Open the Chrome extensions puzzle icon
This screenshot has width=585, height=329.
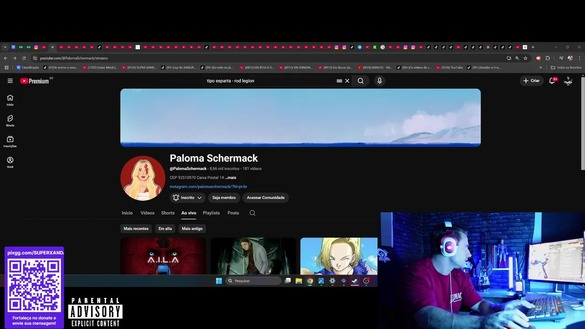[548, 58]
